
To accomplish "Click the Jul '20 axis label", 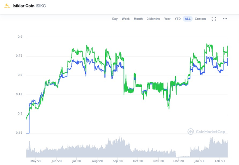I will pyautogui.click(x=77, y=161).
